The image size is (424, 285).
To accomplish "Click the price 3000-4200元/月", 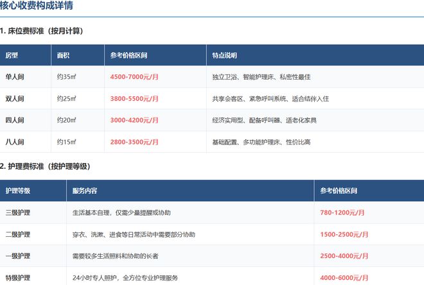I will click(x=134, y=120).
